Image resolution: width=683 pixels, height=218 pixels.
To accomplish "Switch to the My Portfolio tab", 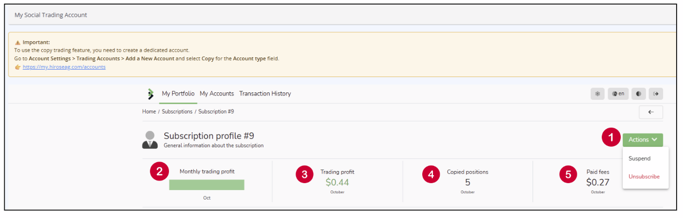I will pos(178,93).
